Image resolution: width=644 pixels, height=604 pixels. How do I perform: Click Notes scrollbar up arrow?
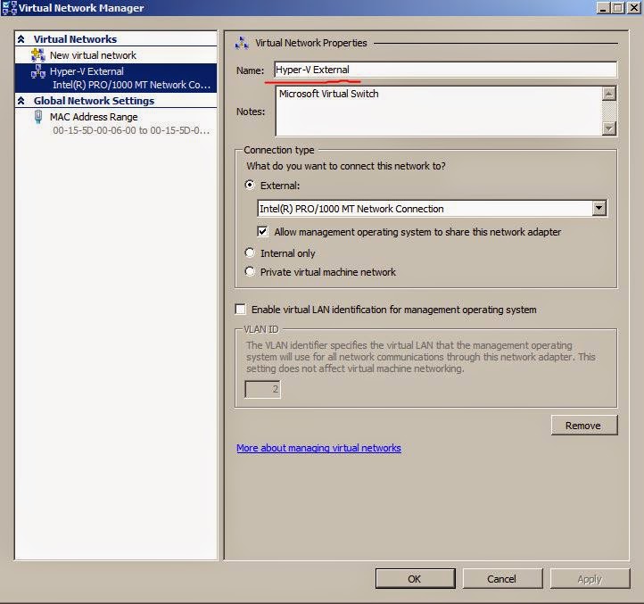click(608, 94)
